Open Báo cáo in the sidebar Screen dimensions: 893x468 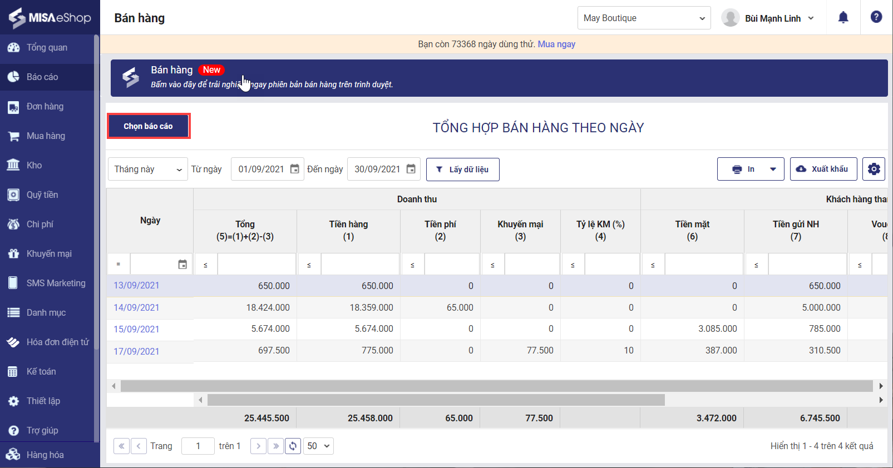coord(42,77)
